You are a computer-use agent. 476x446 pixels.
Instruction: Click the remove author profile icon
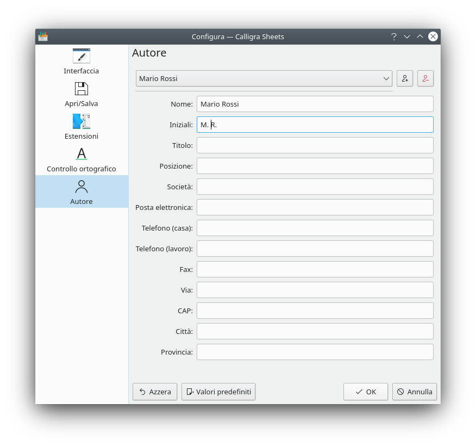tap(425, 78)
